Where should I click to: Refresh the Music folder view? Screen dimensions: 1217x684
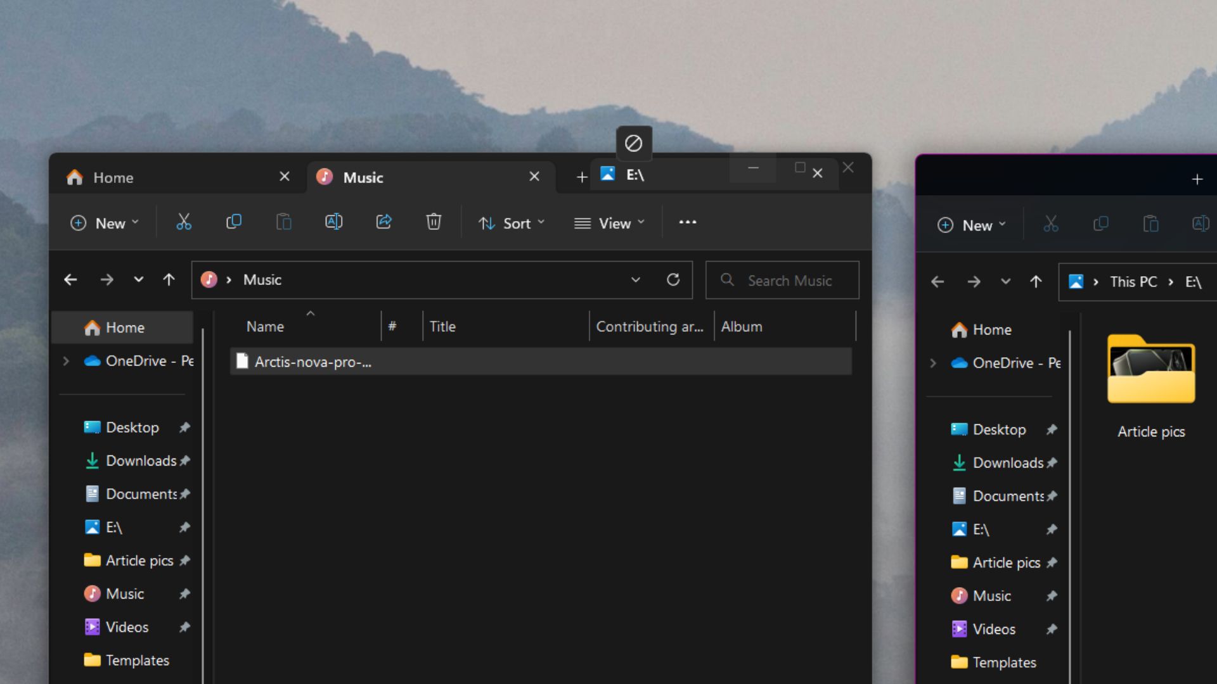click(673, 279)
